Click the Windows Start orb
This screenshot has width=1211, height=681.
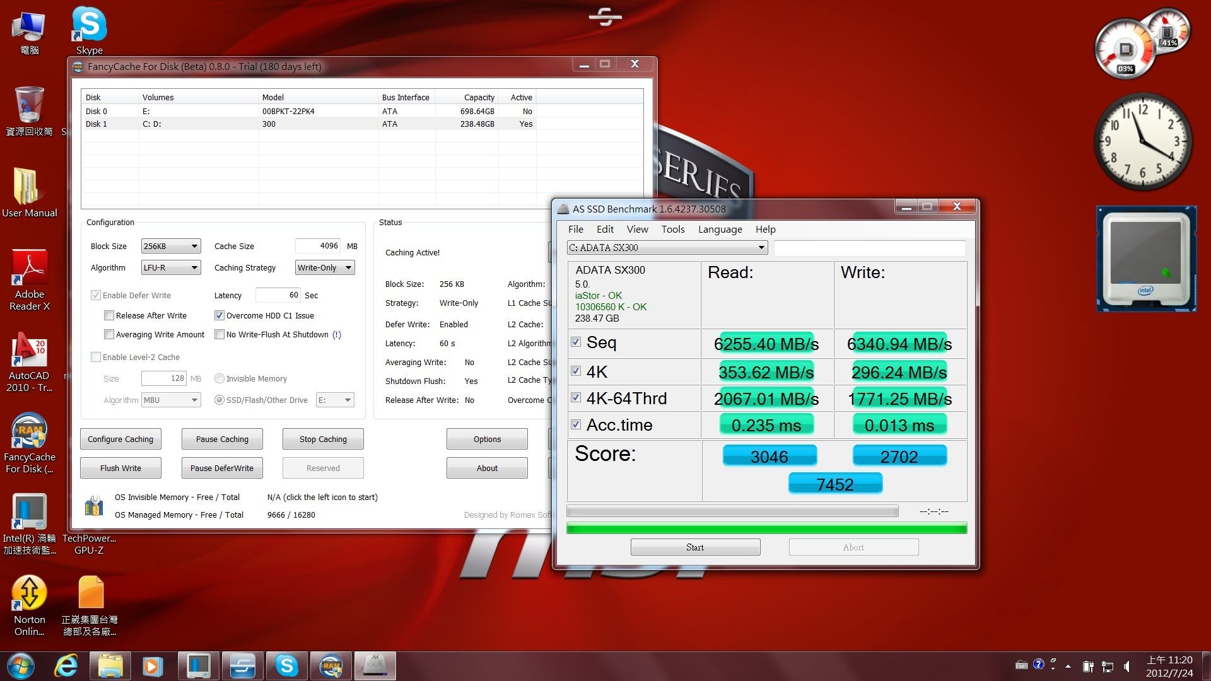pos(20,666)
